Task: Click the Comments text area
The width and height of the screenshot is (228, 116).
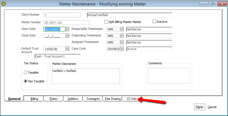Action: 169,76
